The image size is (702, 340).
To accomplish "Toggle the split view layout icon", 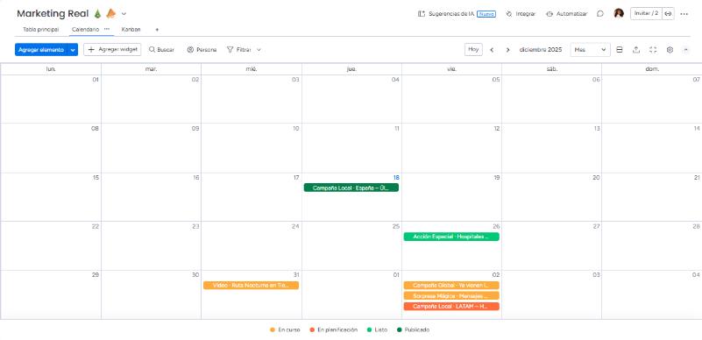I will (620, 50).
